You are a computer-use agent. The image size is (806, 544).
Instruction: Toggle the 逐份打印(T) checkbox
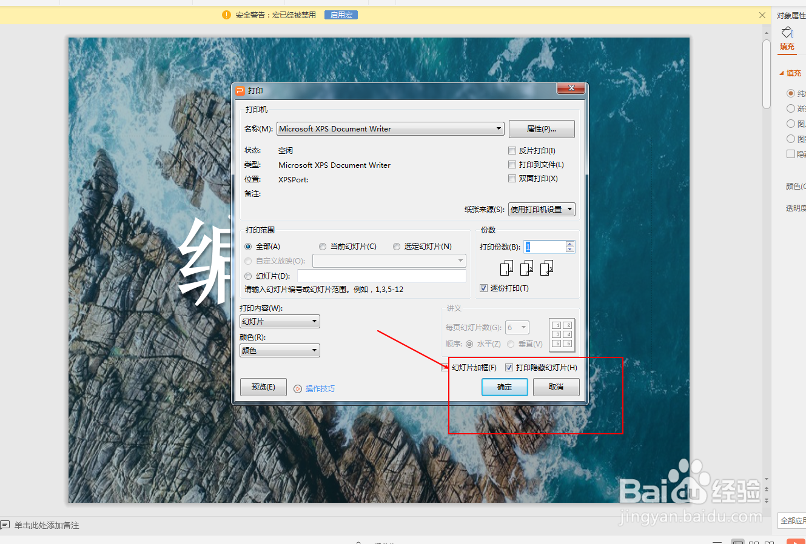pyautogui.click(x=483, y=288)
